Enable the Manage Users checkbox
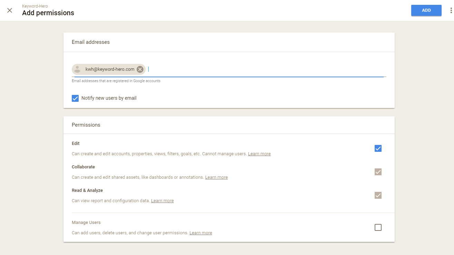Image resolution: width=454 pixels, height=255 pixels. pyautogui.click(x=378, y=227)
